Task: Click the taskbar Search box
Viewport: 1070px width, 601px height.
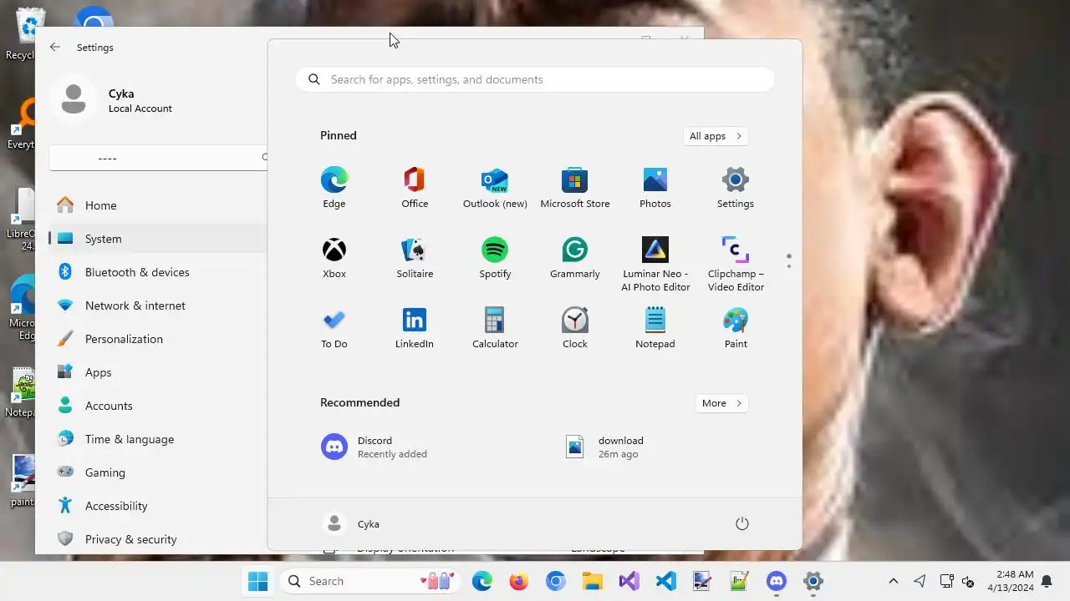Action: tap(370, 581)
